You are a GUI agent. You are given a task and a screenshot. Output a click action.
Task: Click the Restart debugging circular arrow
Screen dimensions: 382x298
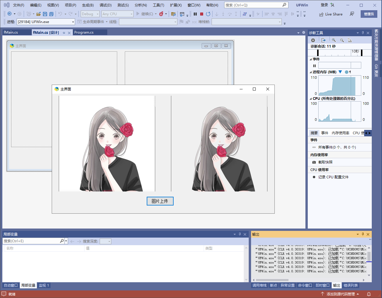point(208,14)
